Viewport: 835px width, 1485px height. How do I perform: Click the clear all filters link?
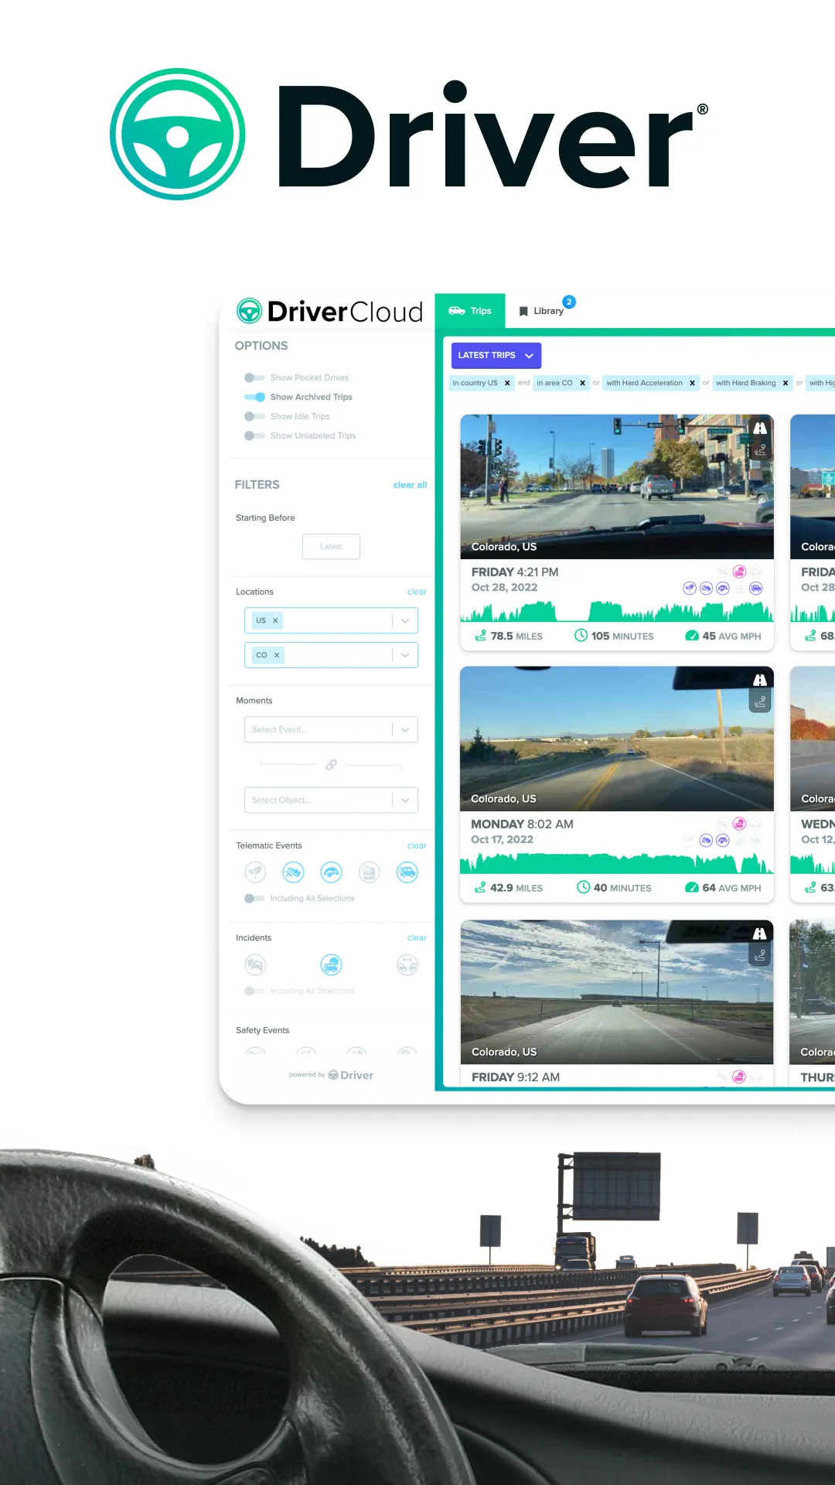click(410, 485)
